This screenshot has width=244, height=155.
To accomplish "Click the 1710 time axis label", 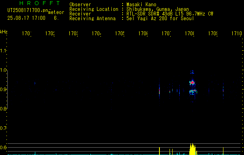I will tap(237, 34).
